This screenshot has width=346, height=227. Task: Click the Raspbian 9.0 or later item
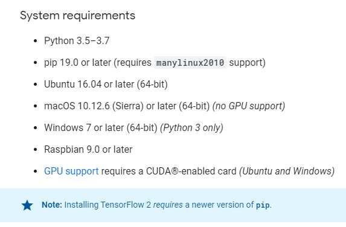point(88,150)
